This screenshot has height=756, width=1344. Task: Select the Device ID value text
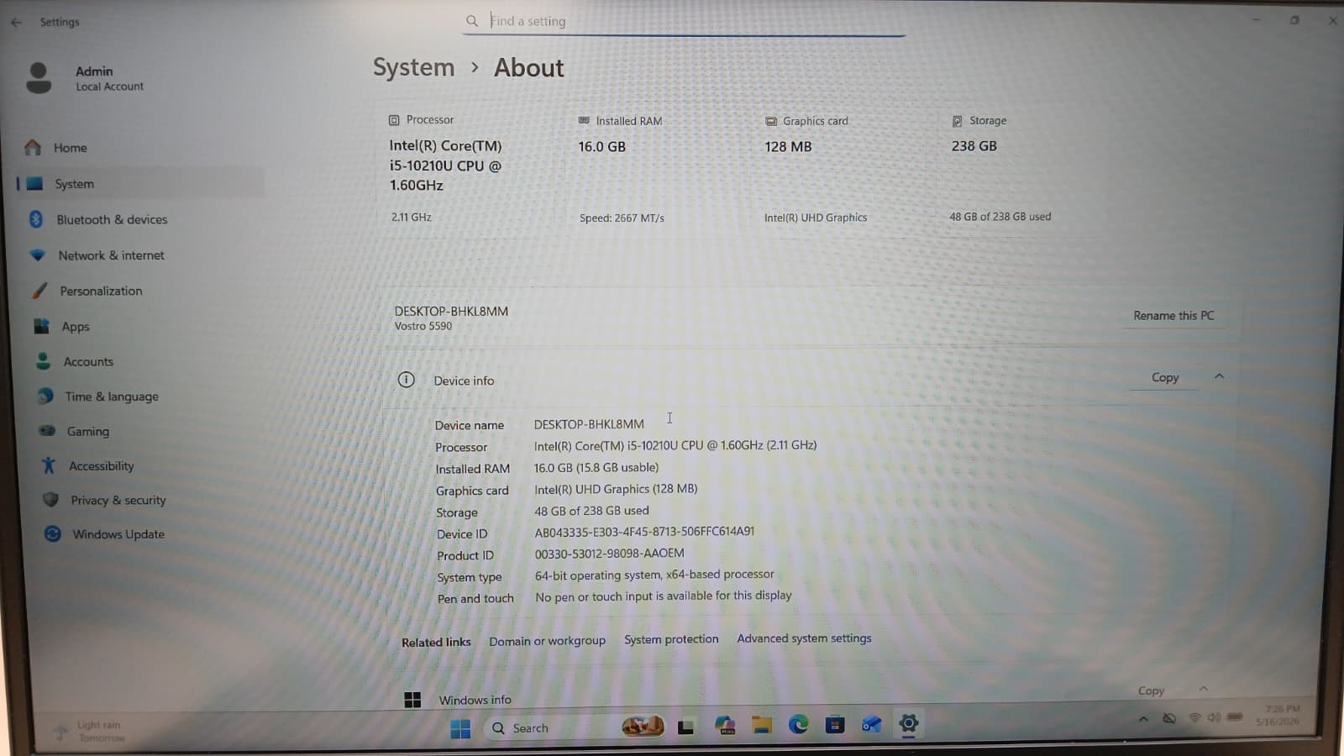pyautogui.click(x=644, y=532)
